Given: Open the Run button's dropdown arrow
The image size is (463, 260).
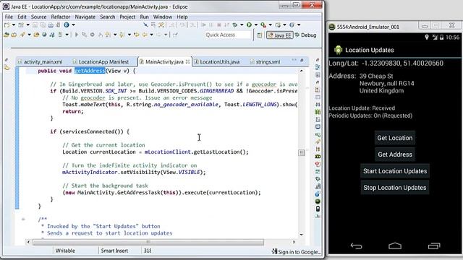Looking at the screenshot, I should click(255, 25).
